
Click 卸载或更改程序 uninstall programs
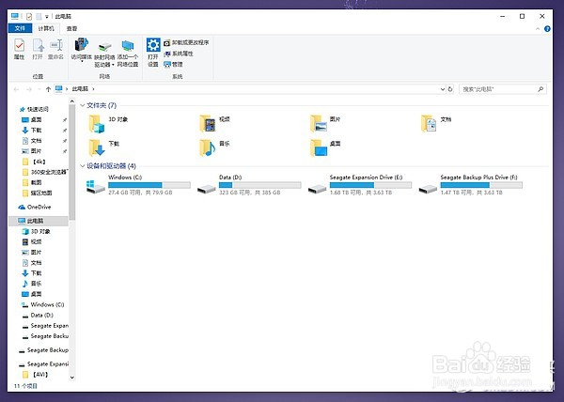[186, 43]
